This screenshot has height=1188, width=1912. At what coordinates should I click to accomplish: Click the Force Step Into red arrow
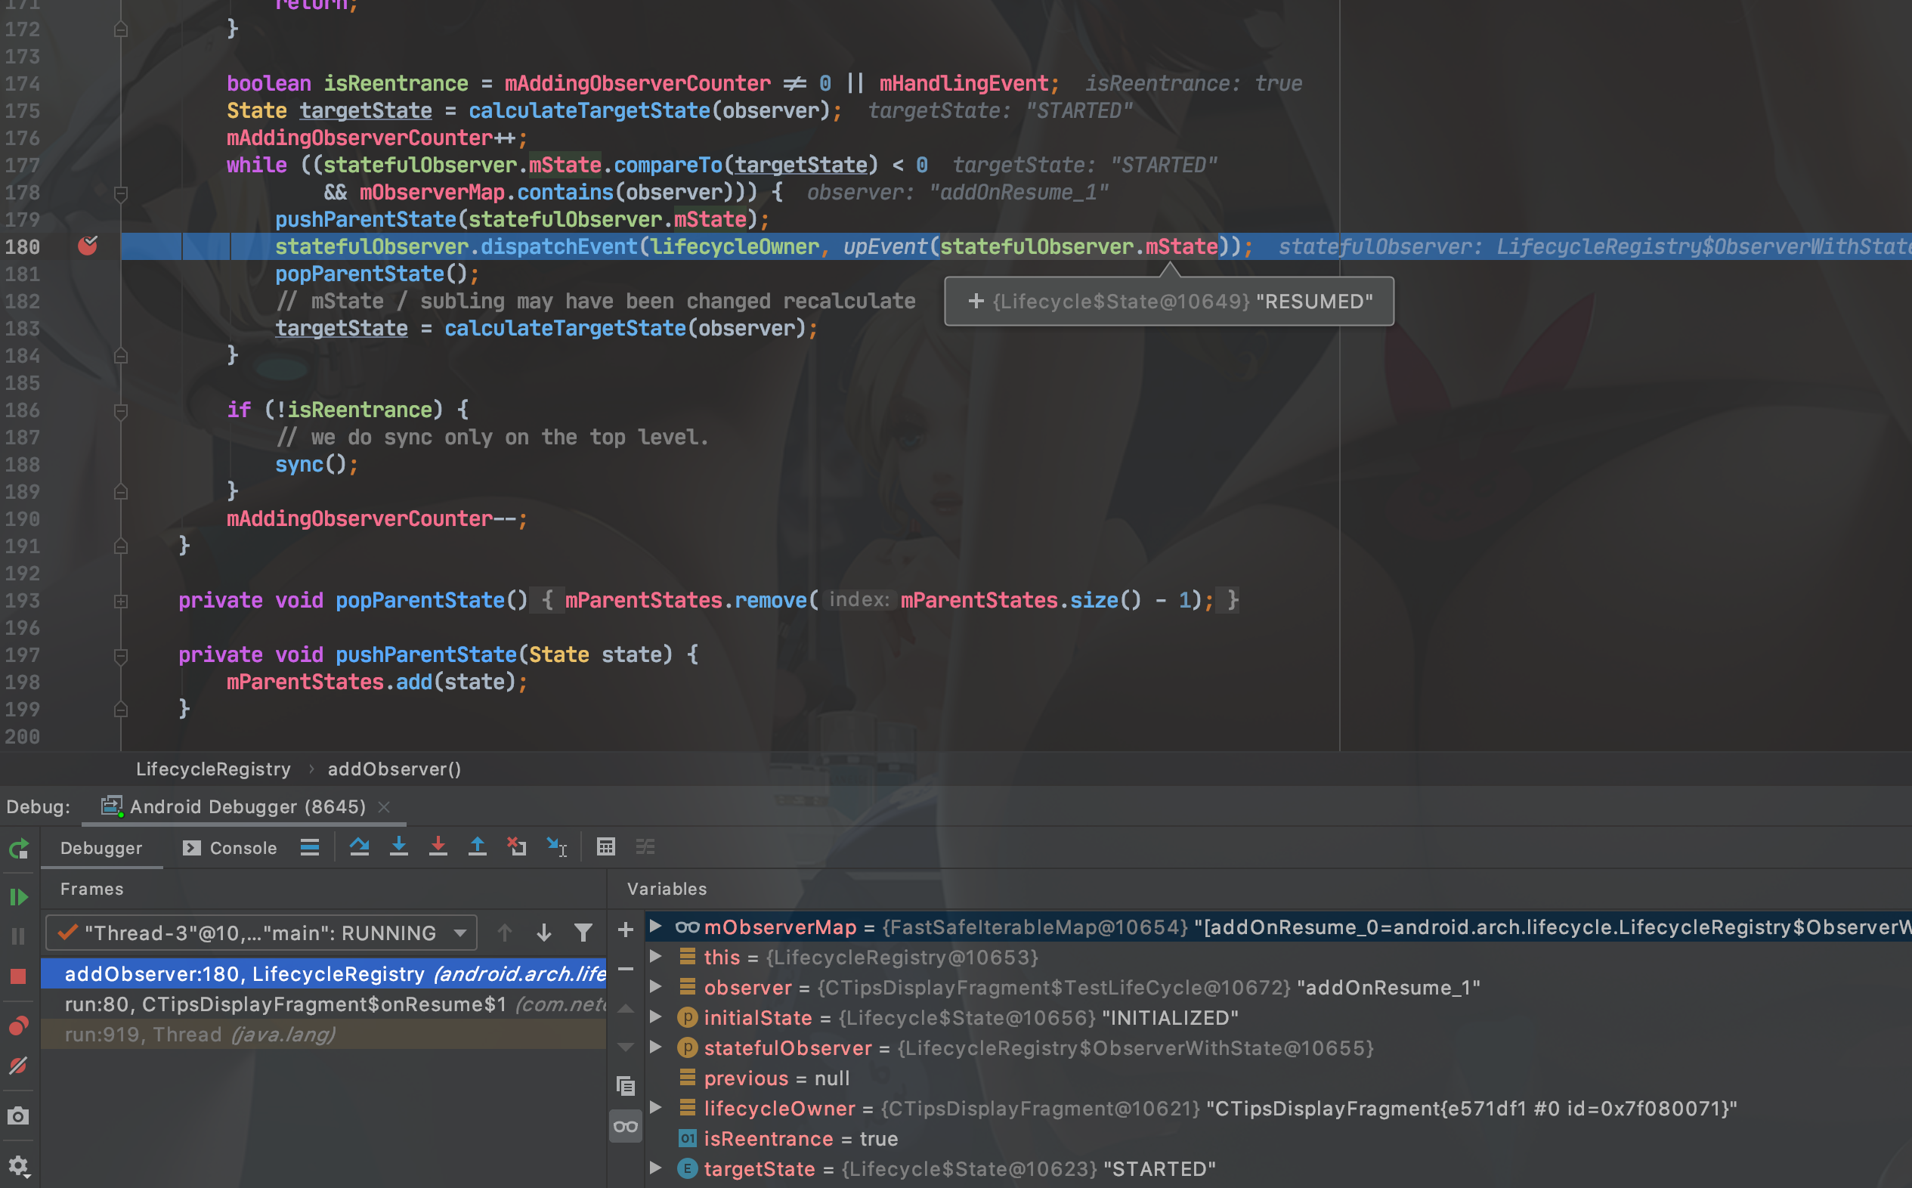pyautogui.click(x=438, y=847)
